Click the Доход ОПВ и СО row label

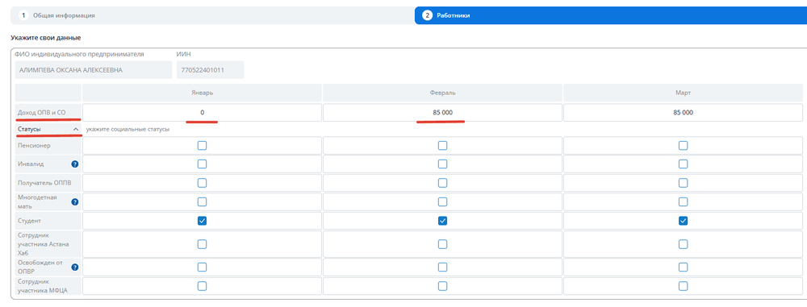pyautogui.click(x=42, y=113)
